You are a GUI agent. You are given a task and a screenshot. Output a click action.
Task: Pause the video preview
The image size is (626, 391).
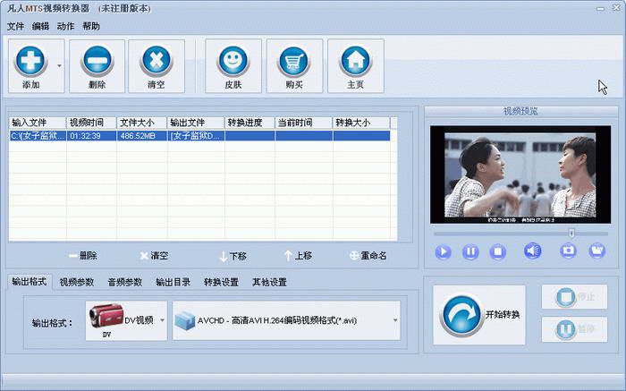[x=470, y=251]
